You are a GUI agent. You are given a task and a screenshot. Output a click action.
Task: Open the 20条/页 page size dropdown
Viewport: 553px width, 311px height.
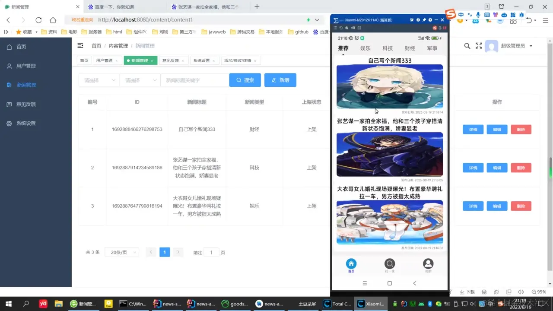[122, 252]
